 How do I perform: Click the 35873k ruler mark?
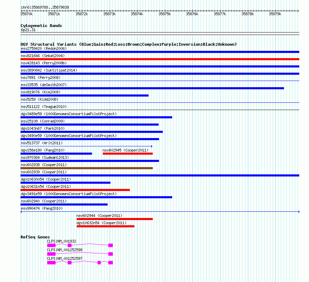tap(109, 14)
